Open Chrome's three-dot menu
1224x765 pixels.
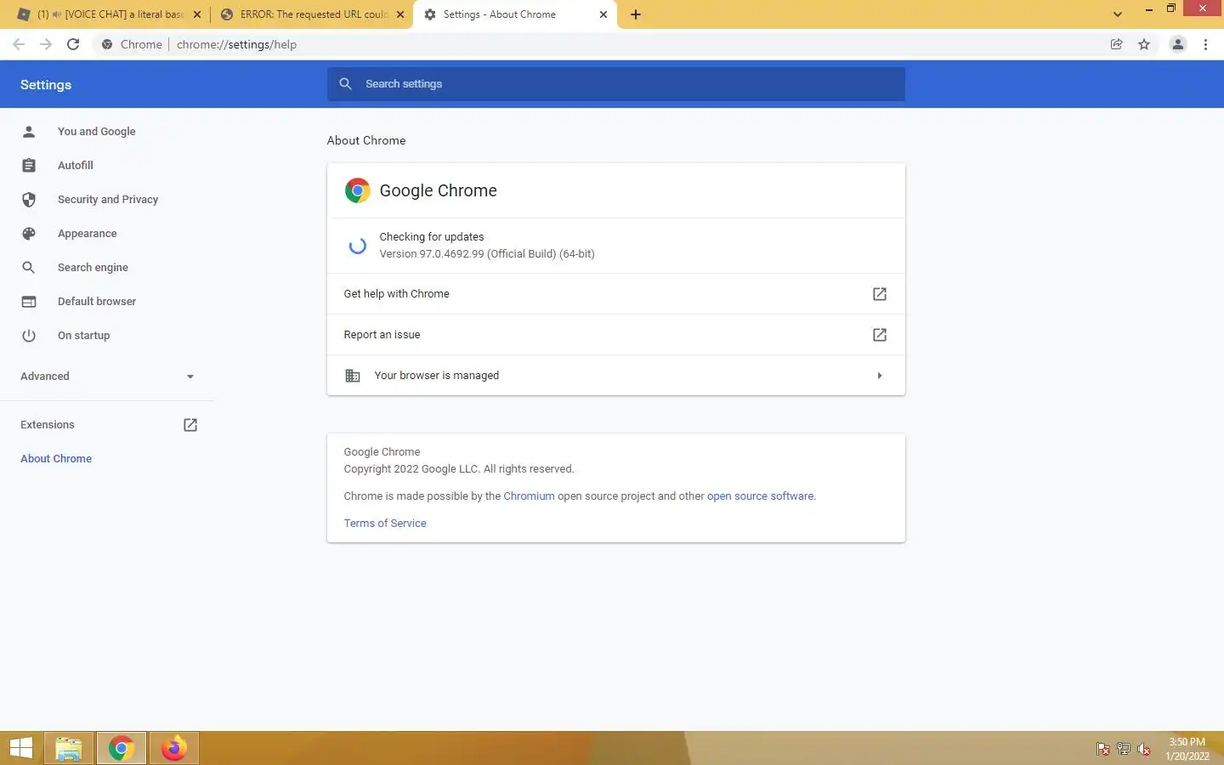[x=1205, y=44]
